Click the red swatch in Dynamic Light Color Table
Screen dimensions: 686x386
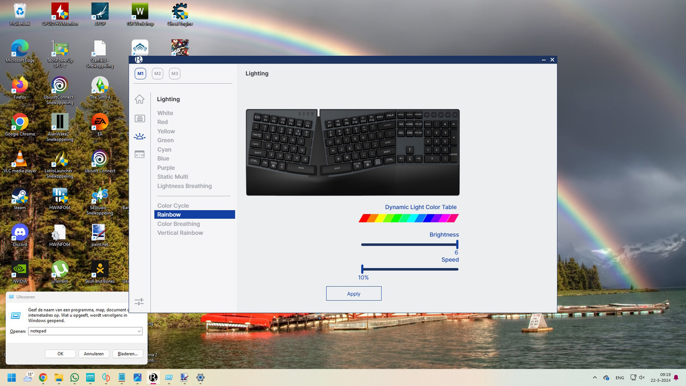[364, 218]
